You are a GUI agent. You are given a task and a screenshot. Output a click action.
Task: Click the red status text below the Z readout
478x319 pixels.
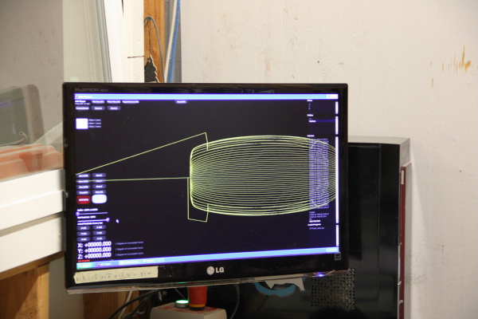84,261
